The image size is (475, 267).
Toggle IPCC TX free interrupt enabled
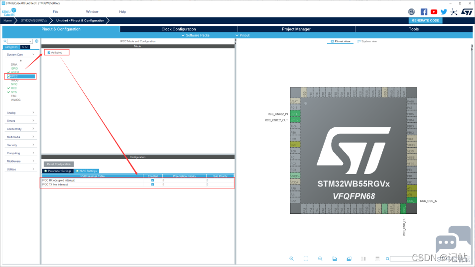(x=153, y=184)
